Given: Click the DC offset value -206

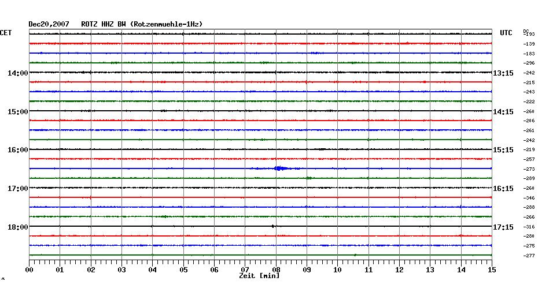Looking at the screenshot, I should [x=529, y=121].
